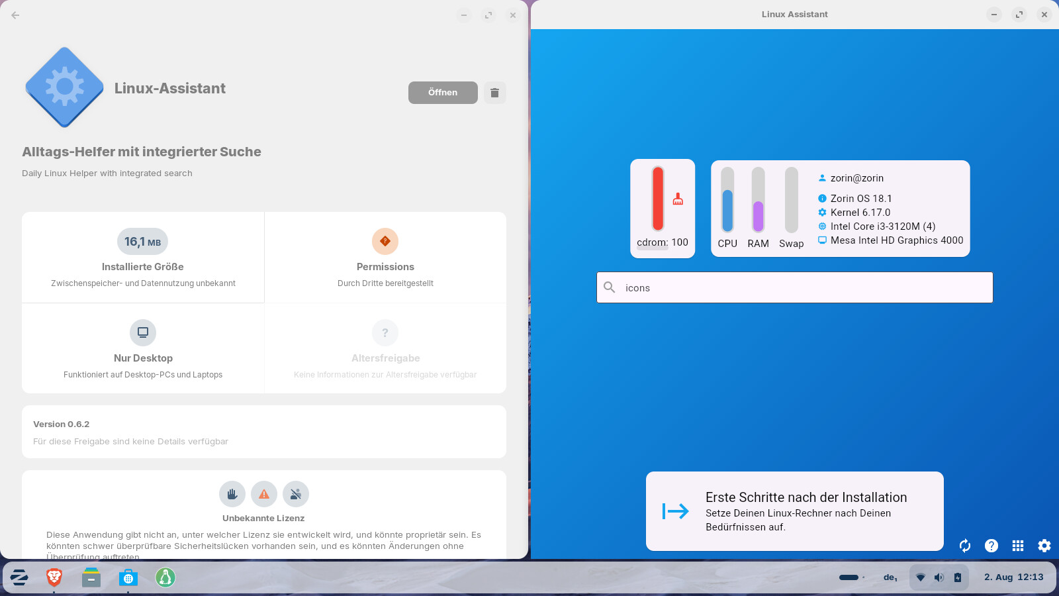Open the Files manager from the taskbar

pyautogui.click(x=91, y=577)
